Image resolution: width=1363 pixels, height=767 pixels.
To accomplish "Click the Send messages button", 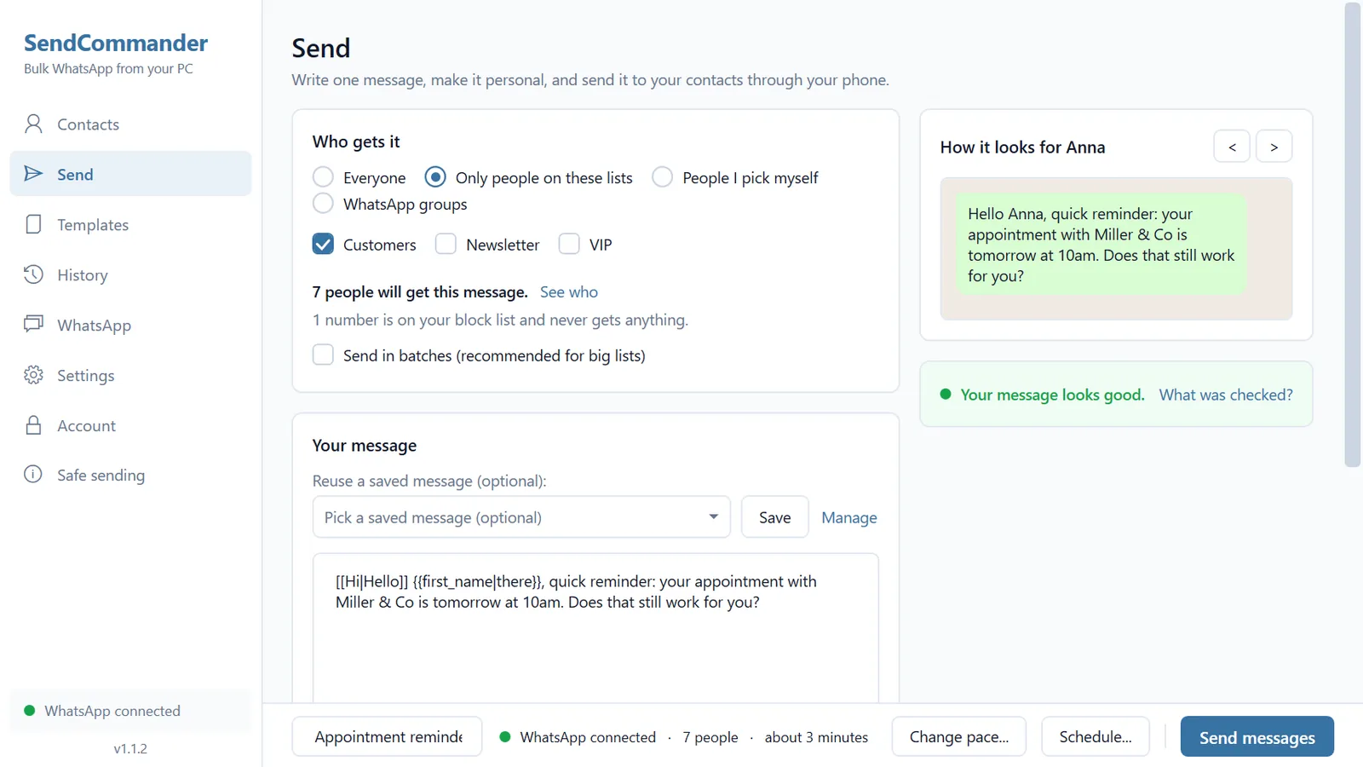I will click(1257, 737).
